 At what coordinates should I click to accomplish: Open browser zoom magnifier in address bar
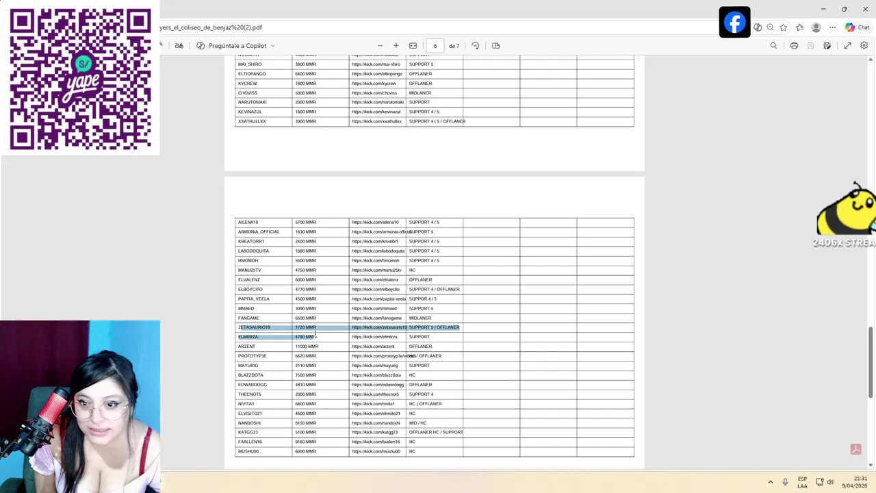click(771, 27)
